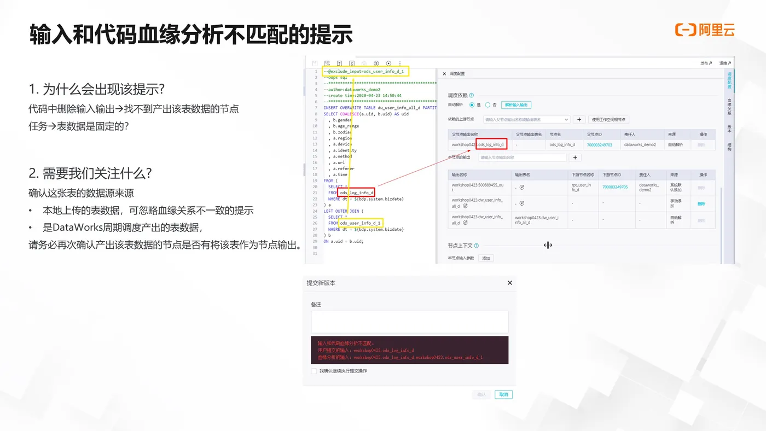The width and height of the screenshot is (766, 431).
Task: Edit output table of the 手动添加 row
Action: click(x=522, y=203)
